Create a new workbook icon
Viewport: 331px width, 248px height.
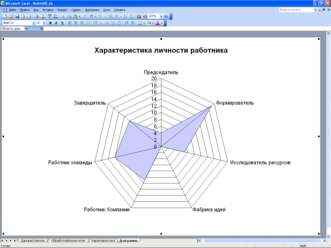tap(5, 16)
